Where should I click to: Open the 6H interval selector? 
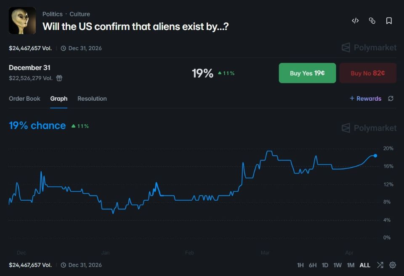tap(312, 265)
